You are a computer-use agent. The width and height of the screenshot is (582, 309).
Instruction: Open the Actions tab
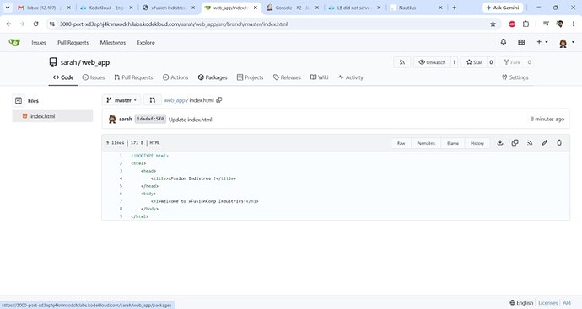coord(175,77)
